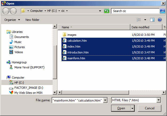Viewport: 167px width, 116px height.
Task: Click the File name text box
Action: [x=77, y=100]
